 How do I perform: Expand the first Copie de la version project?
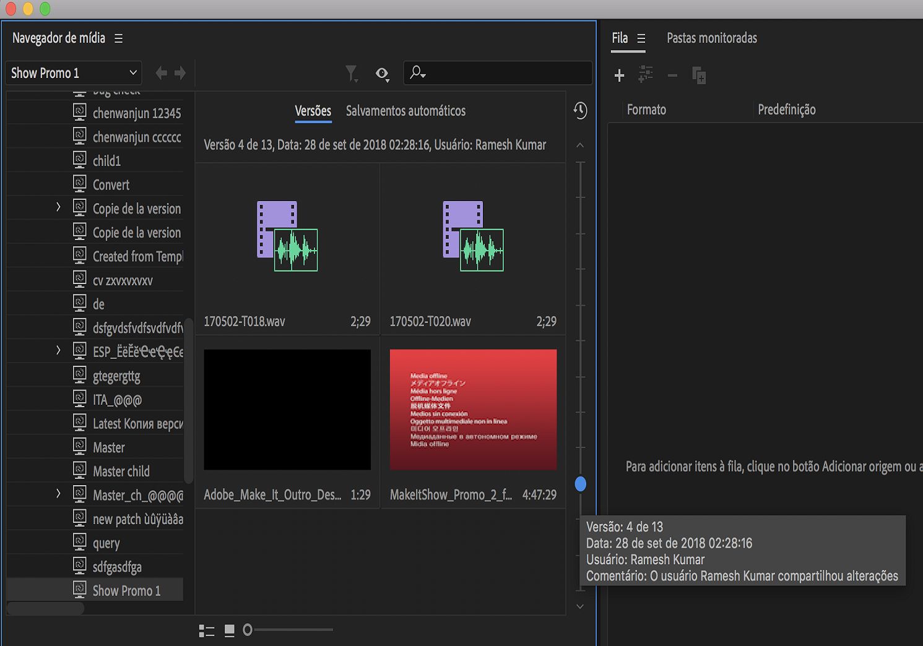(58, 207)
